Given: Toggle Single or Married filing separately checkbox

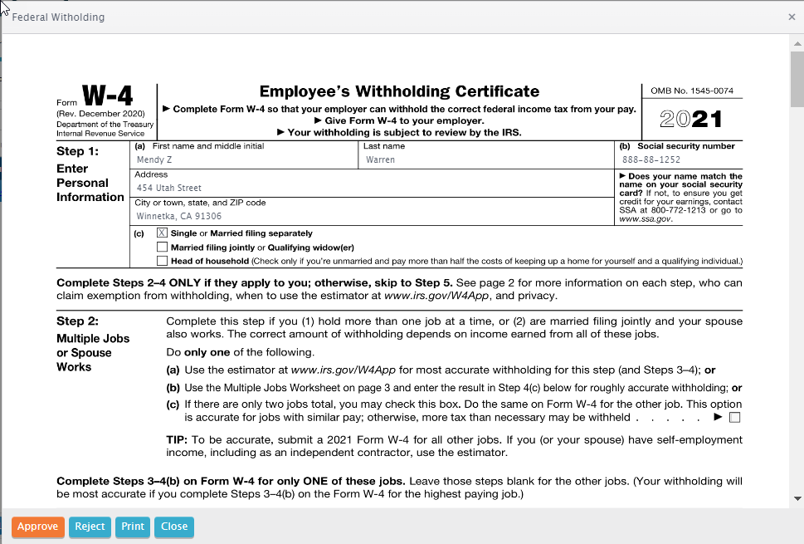Looking at the screenshot, I should point(162,233).
